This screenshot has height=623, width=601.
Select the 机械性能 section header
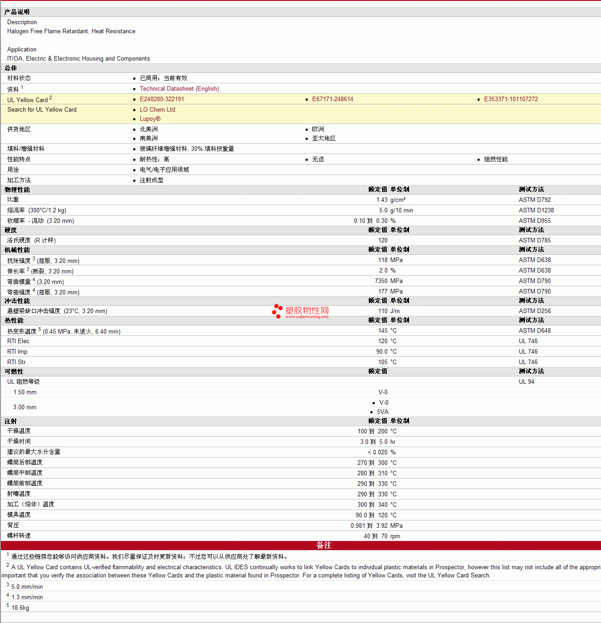tap(17, 250)
